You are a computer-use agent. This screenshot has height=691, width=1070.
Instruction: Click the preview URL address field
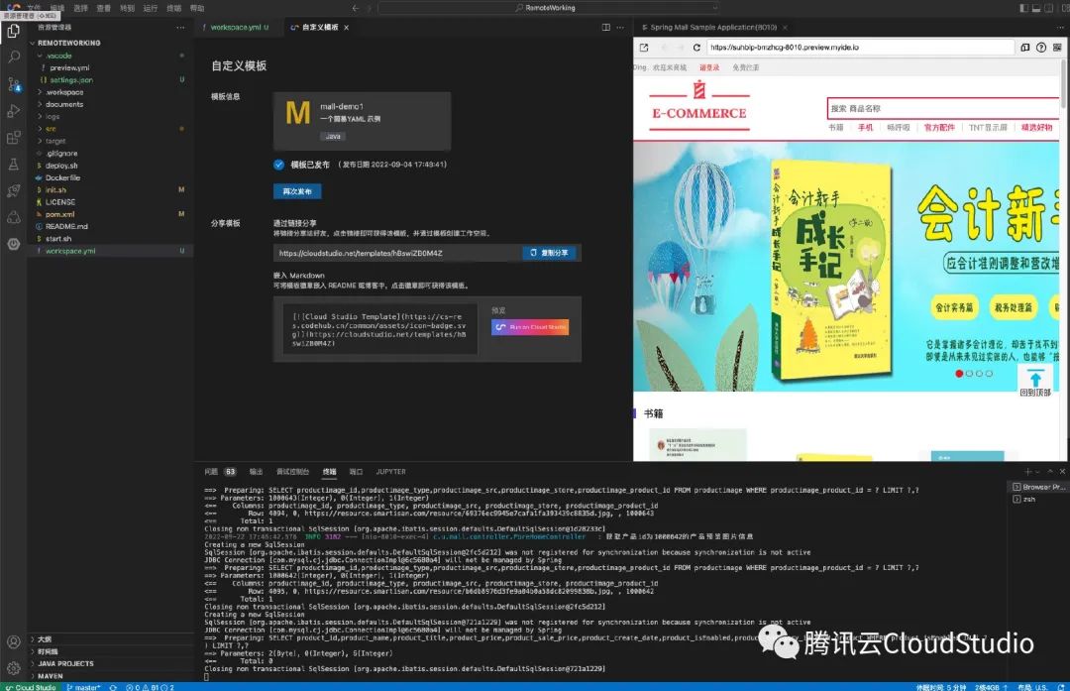(x=860, y=48)
